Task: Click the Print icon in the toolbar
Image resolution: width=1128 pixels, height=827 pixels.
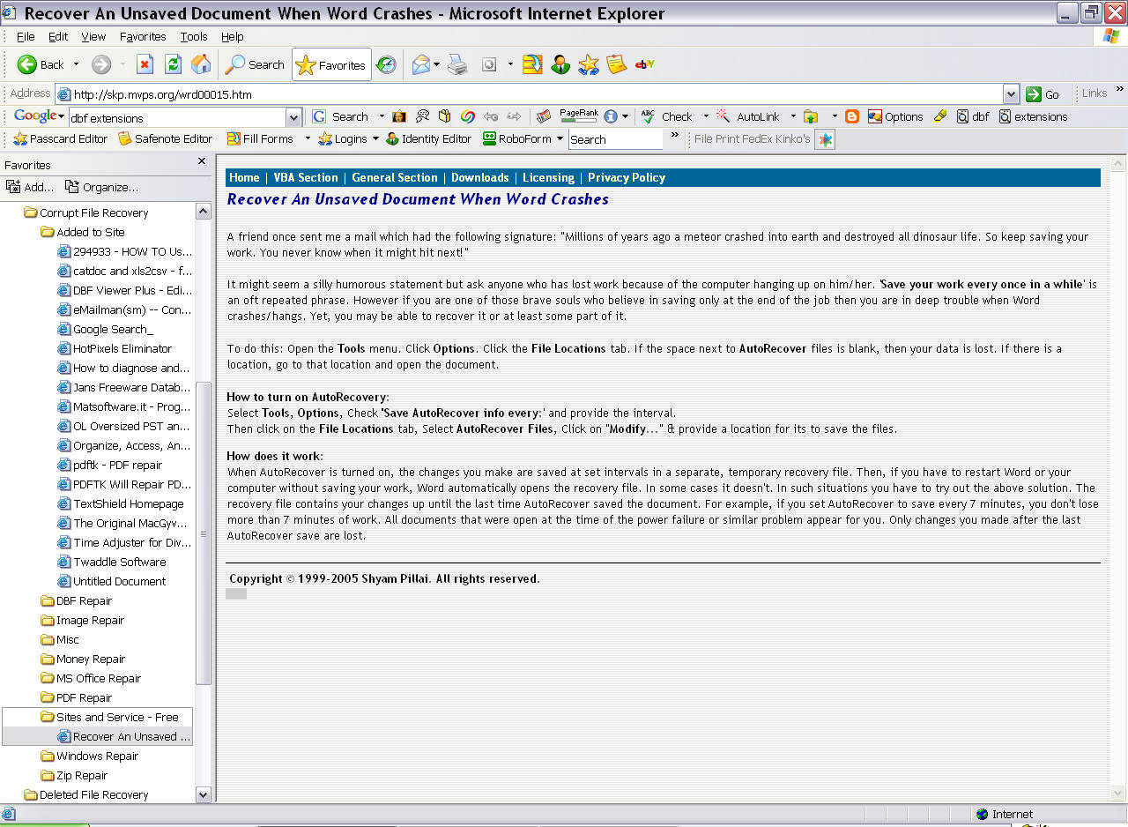Action: [456, 64]
